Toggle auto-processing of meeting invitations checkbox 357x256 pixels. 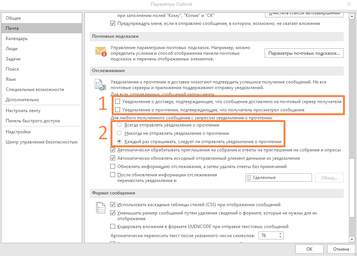coord(113,150)
